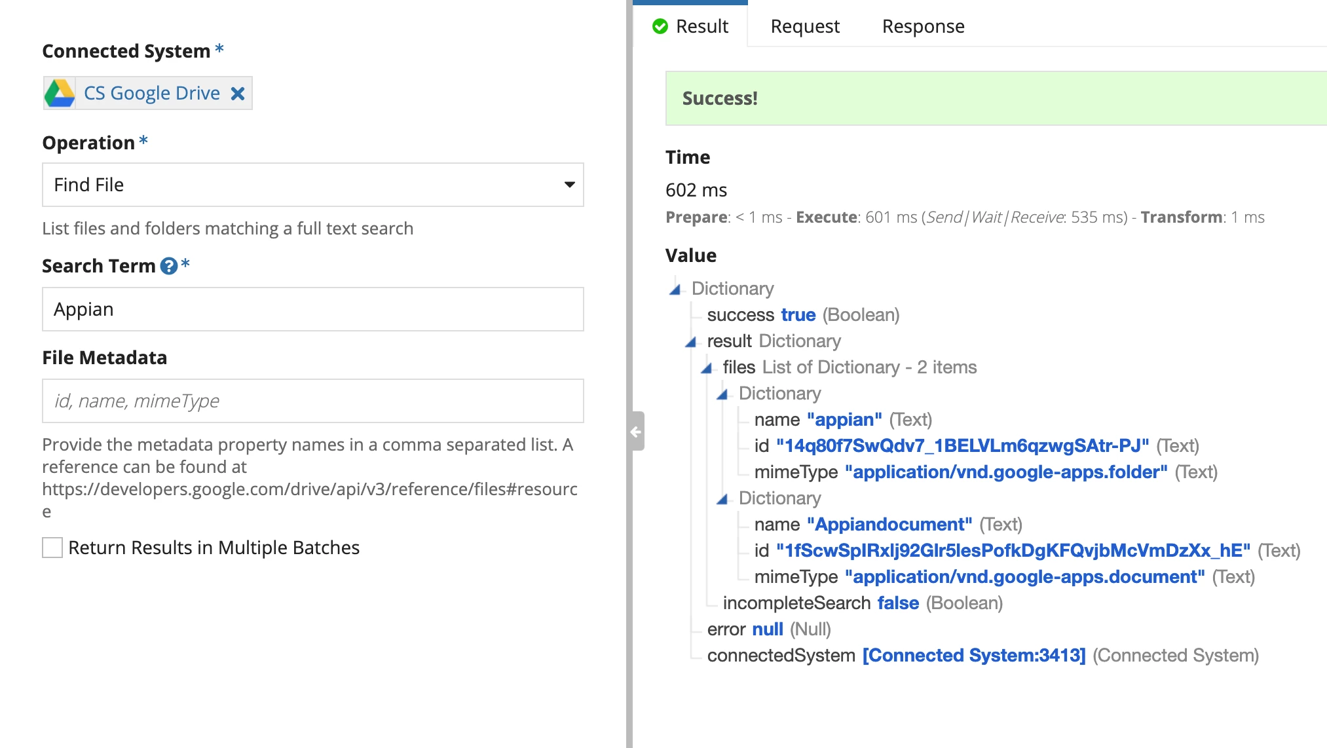The image size is (1327, 748).
Task: Collapse the left panel arrow handle
Action: [636, 431]
